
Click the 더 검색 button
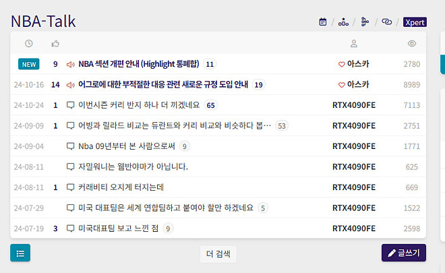click(218, 253)
